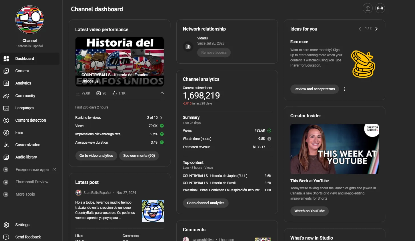Go to previous idea in Ideas for you
Screen dimensions: 415x241
(360, 29)
